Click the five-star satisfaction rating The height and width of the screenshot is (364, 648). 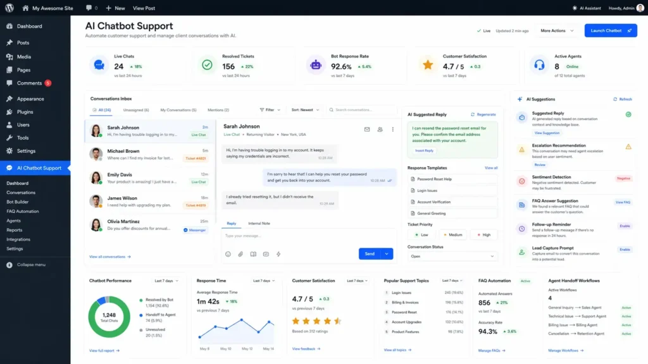(x=316, y=320)
